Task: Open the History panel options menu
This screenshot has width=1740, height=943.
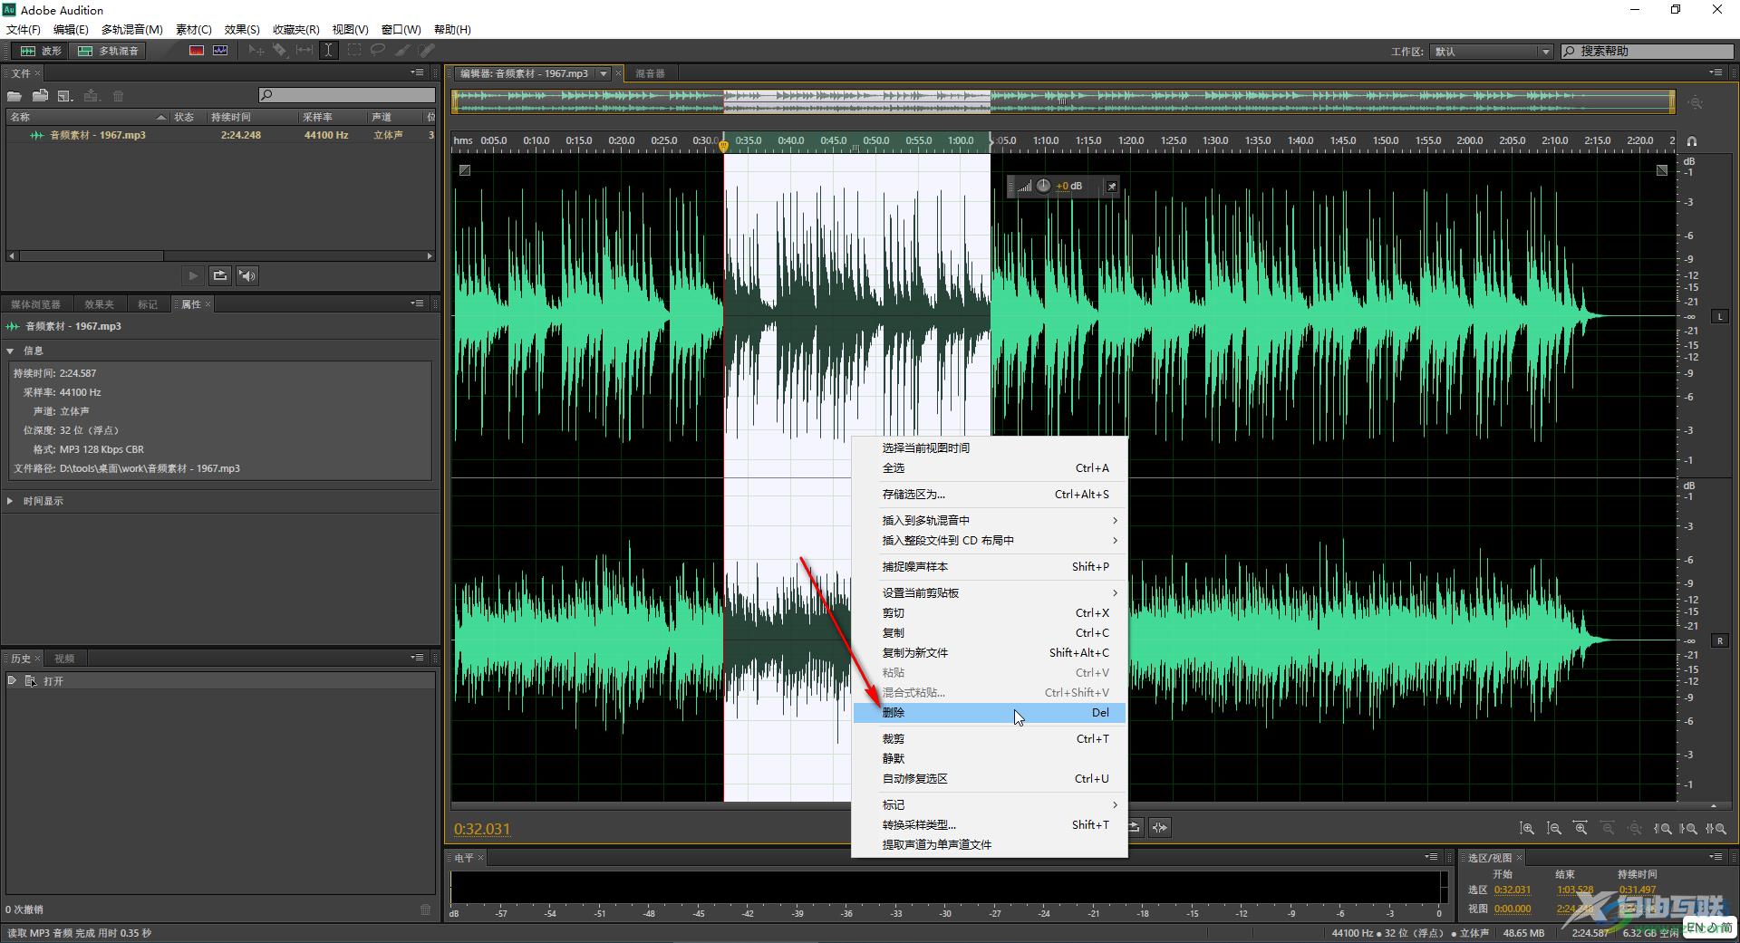Action: pyautogui.click(x=418, y=658)
